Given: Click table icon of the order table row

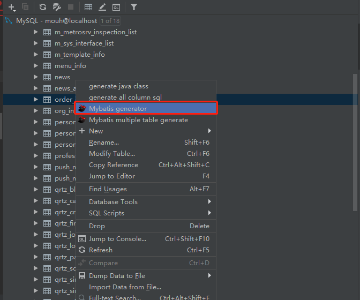Looking at the screenshot, I should click(x=47, y=100).
